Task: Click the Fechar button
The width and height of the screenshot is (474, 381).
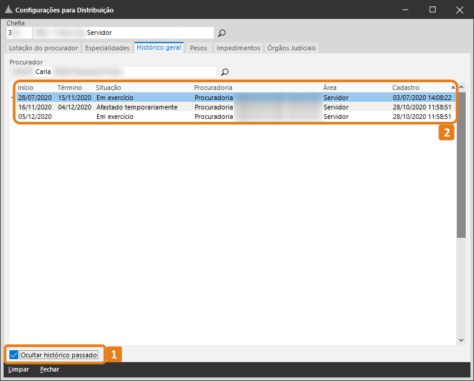Action: tap(50, 369)
